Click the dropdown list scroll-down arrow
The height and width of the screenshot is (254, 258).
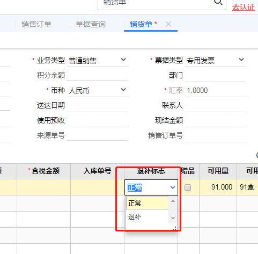coord(173,219)
